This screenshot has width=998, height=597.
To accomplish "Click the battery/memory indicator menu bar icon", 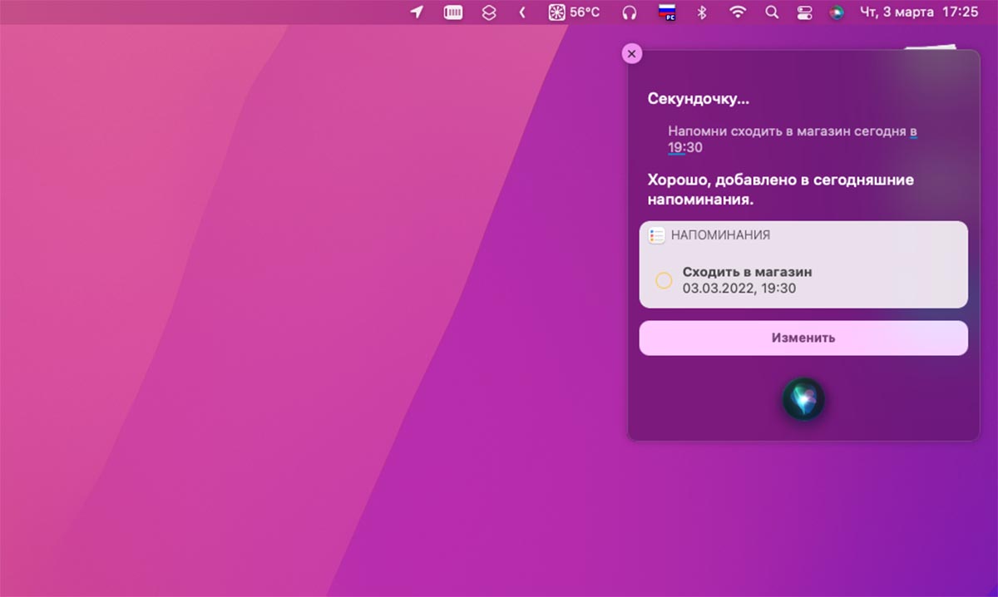I will click(452, 12).
